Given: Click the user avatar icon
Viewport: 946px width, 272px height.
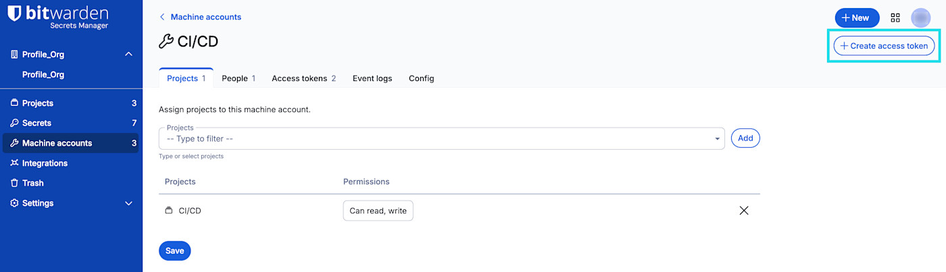Looking at the screenshot, I should click(920, 18).
